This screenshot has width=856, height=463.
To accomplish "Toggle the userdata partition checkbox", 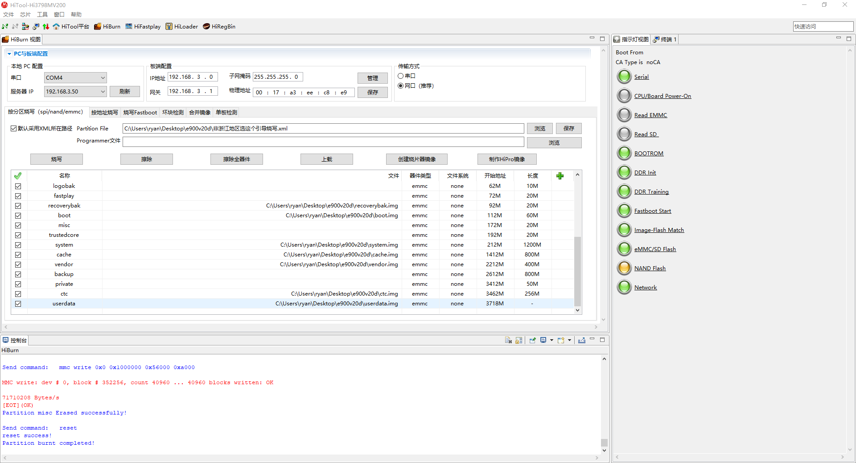I will pos(18,304).
